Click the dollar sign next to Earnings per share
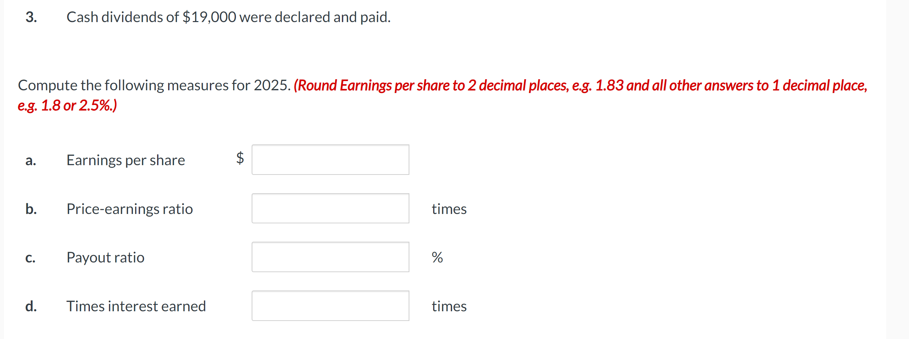Screen dimensions: 909x339 (239, 159)
